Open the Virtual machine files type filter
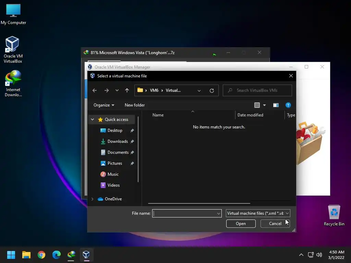Viewport: 351px width, 263px height. pyautogui.click(x=258, y=213)
